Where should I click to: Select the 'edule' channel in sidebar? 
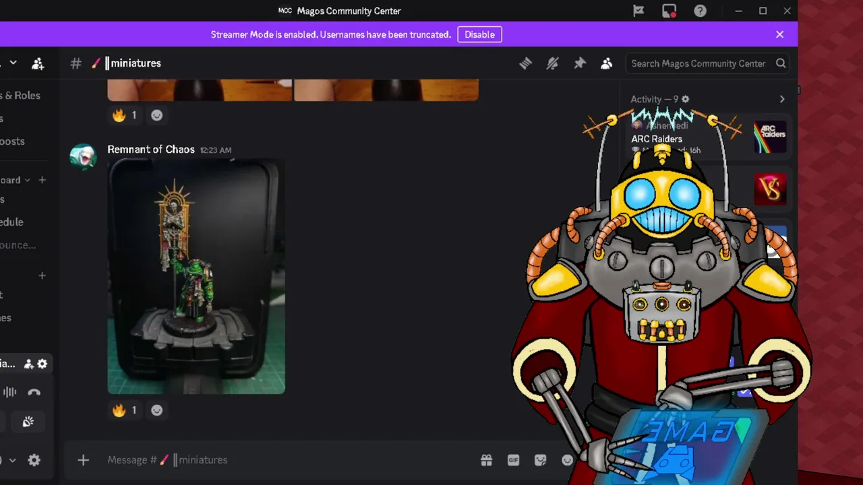click(x=12, y=222)
